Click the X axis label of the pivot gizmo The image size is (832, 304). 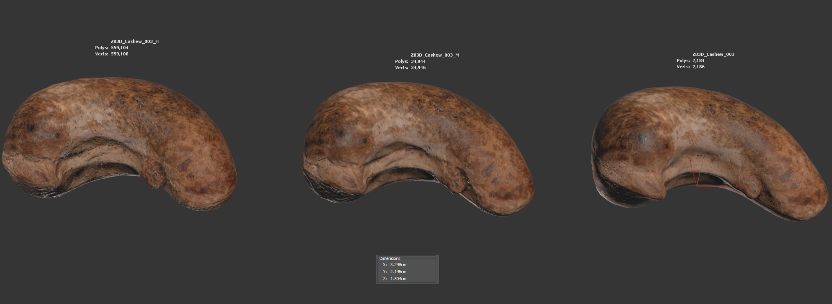737,186
